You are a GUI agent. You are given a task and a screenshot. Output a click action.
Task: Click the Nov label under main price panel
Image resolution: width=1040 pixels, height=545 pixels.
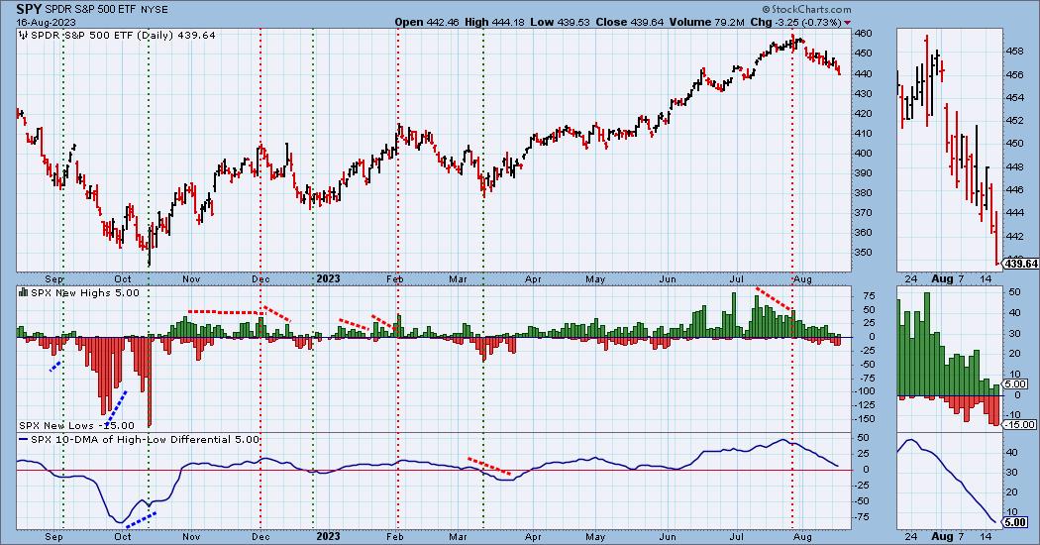point(191,278)
